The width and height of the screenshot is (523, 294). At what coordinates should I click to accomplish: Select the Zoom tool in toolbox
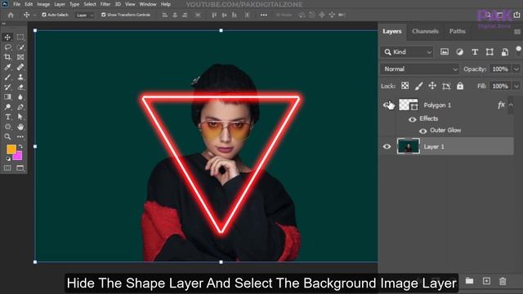[7, 136]
